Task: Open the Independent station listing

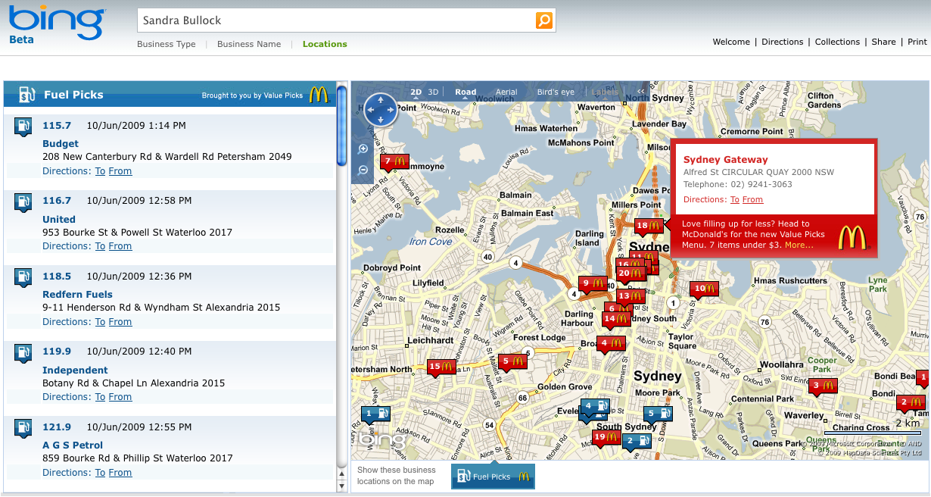Action: 75,370
